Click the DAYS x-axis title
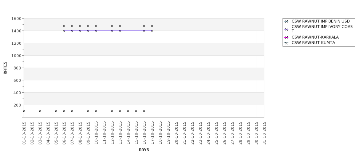Image resolution: width=355 pixels, height=156 pixels. (x=144, y=150)
